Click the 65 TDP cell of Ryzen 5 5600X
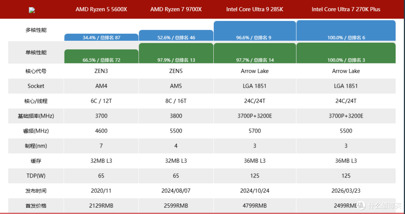 point(101,176)
